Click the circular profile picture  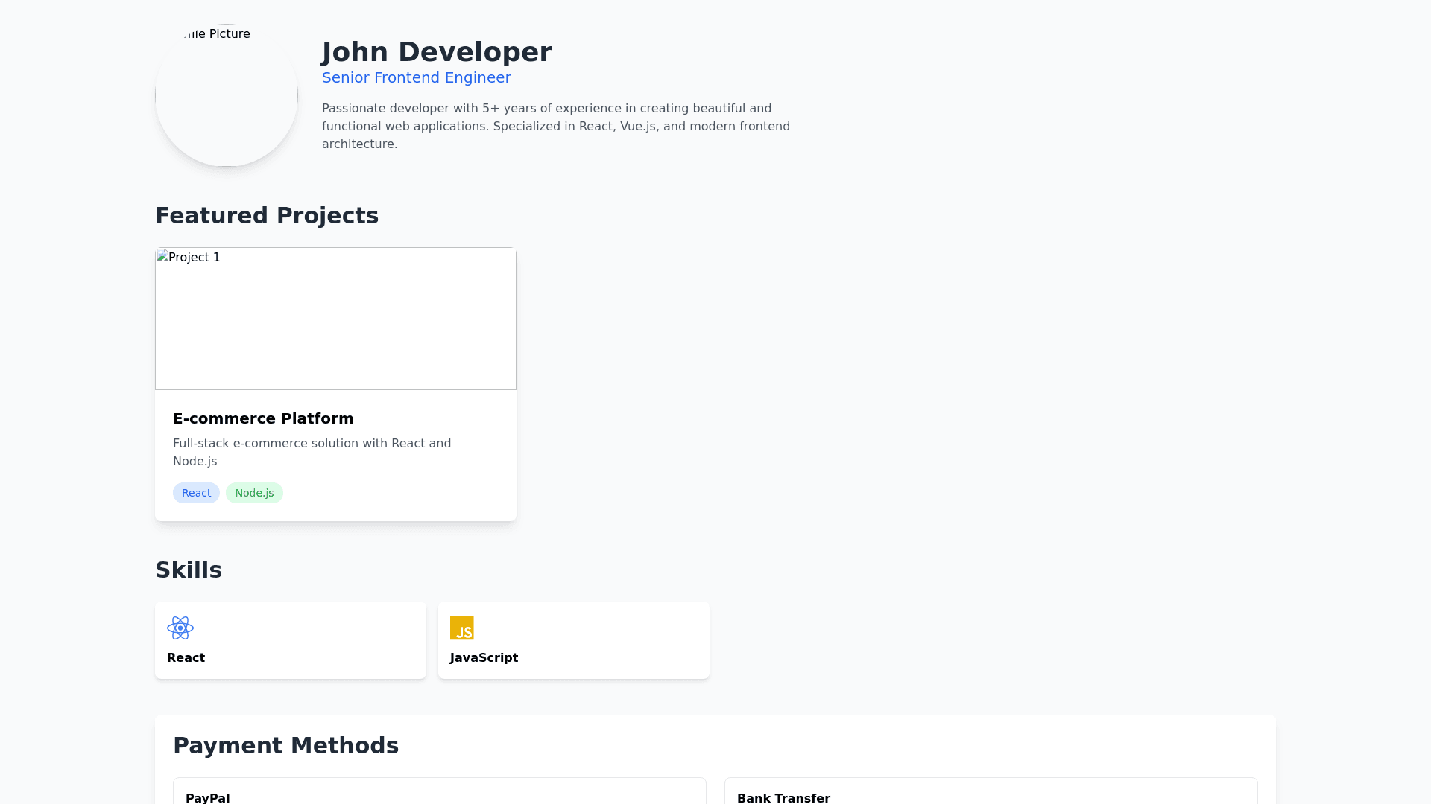pos(227,95)
